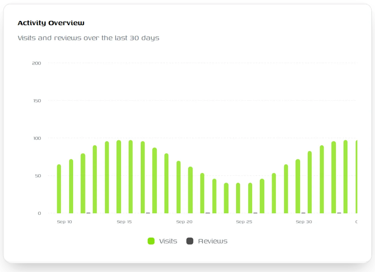Click the 200 y-axis value

pyautogui.click(x=36, y=63)
